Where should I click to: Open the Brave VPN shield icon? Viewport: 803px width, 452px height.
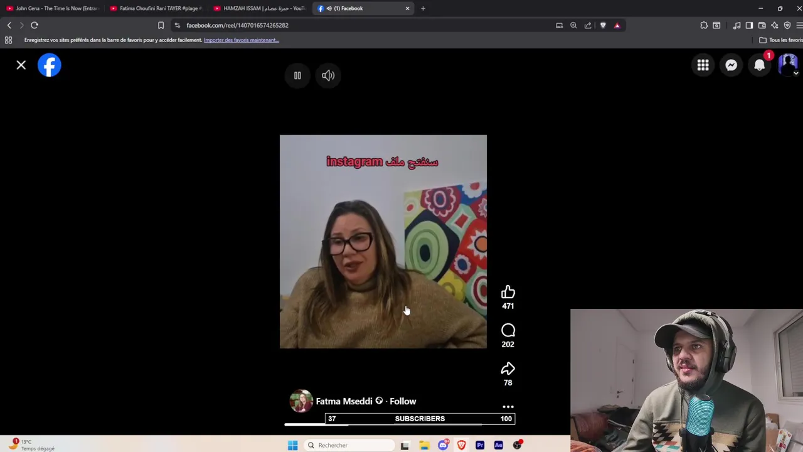(x=787, y=25)
